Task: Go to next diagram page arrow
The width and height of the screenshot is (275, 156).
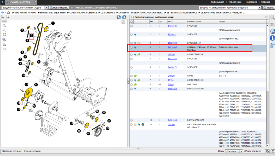Action: coord(124,17)
